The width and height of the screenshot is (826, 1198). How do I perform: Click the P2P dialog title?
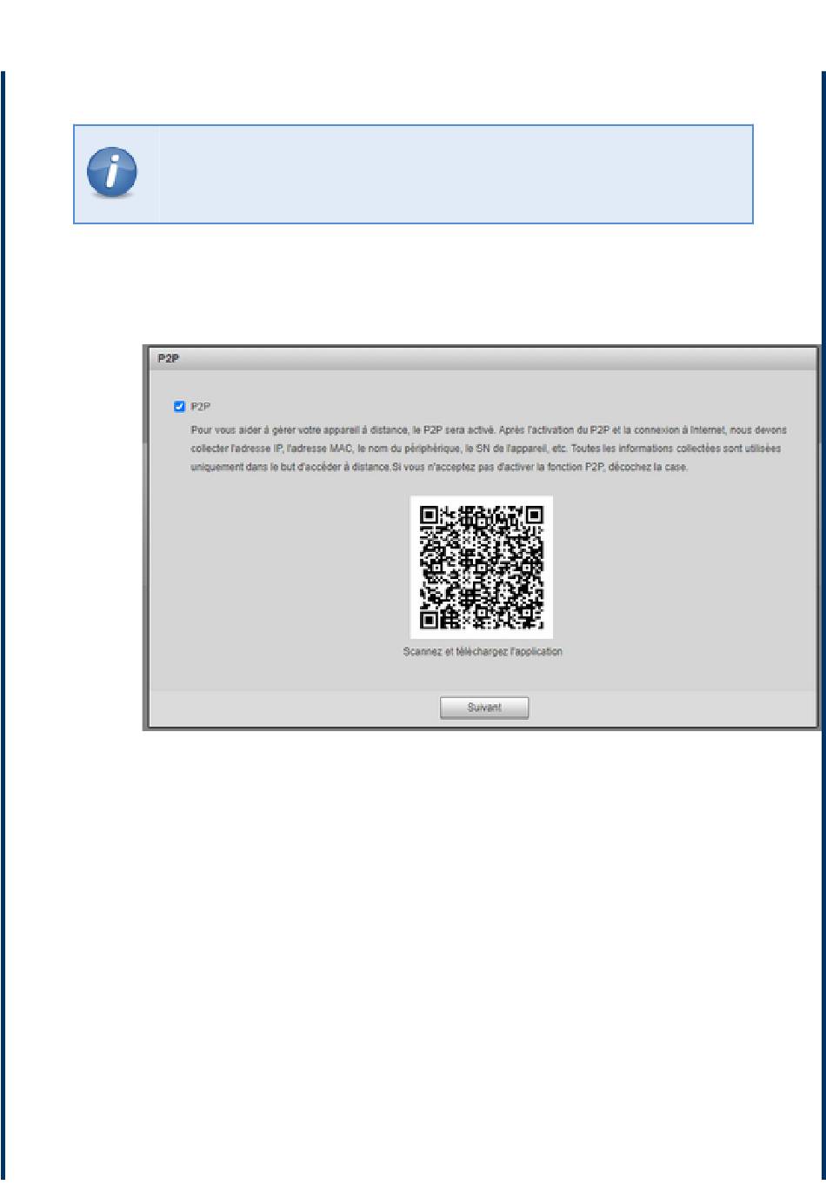[168, 358]
